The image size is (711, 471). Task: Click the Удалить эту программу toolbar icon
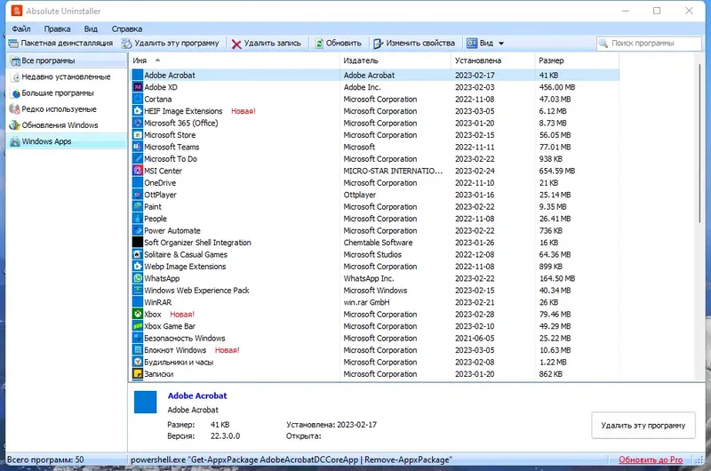(126, 44)
